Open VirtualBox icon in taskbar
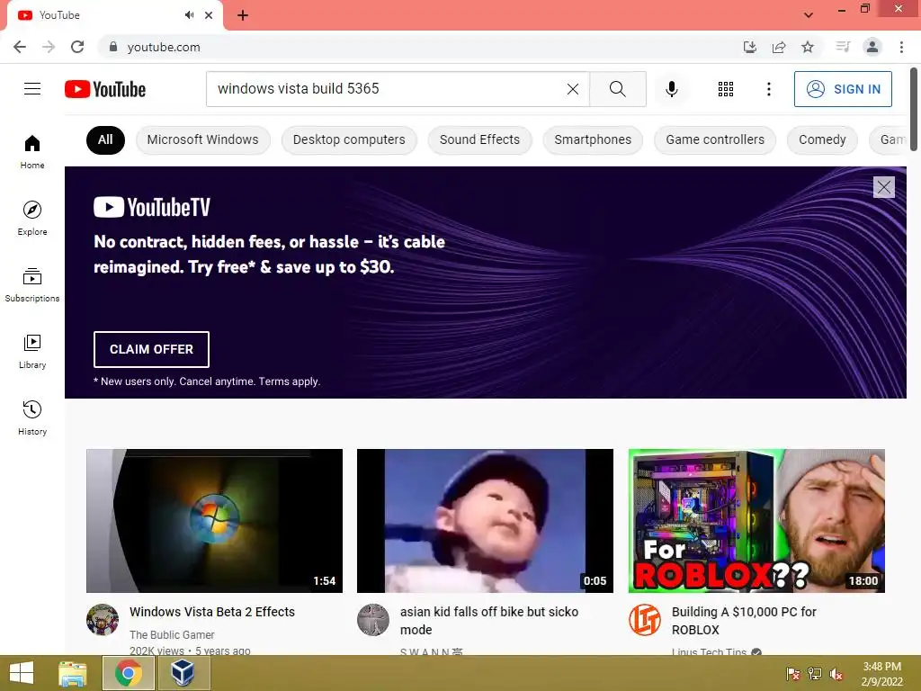 point(183,673)
